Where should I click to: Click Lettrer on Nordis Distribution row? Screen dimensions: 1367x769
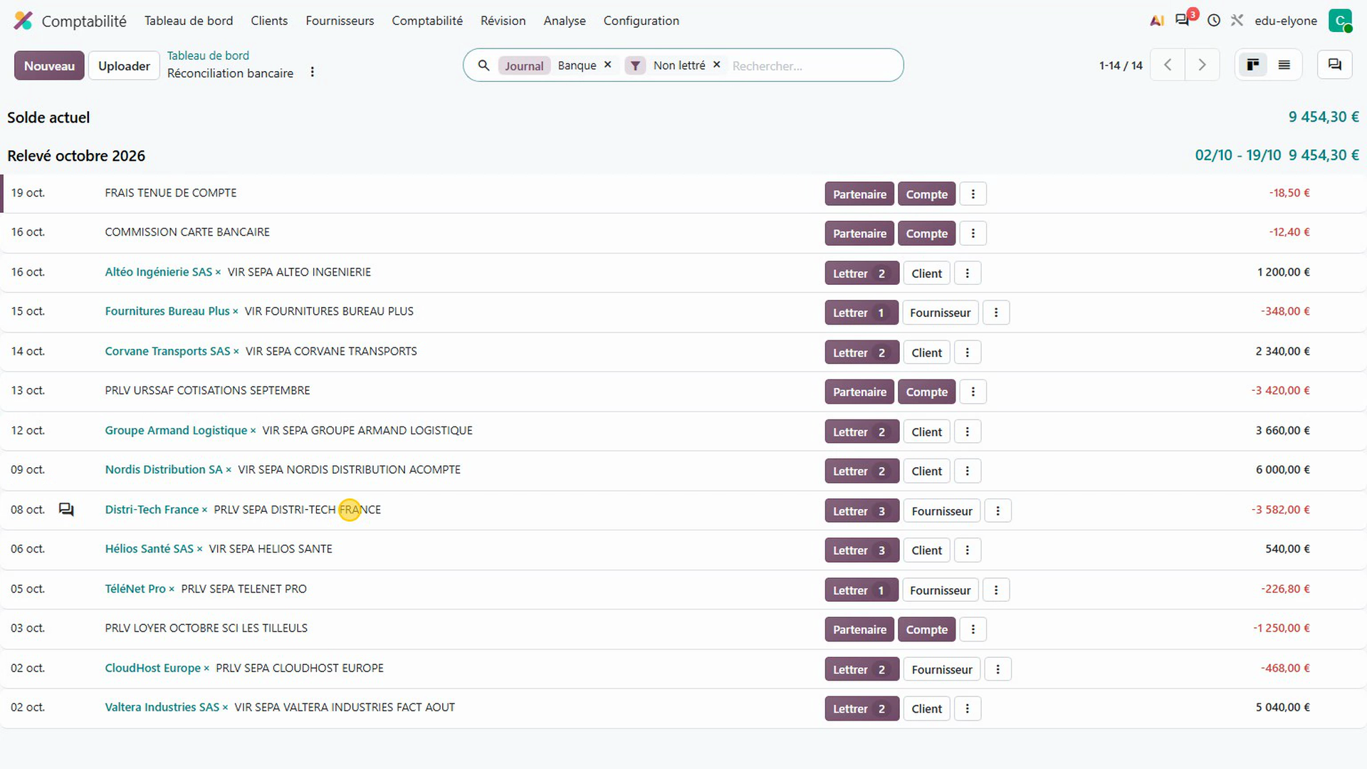point(861,471)
